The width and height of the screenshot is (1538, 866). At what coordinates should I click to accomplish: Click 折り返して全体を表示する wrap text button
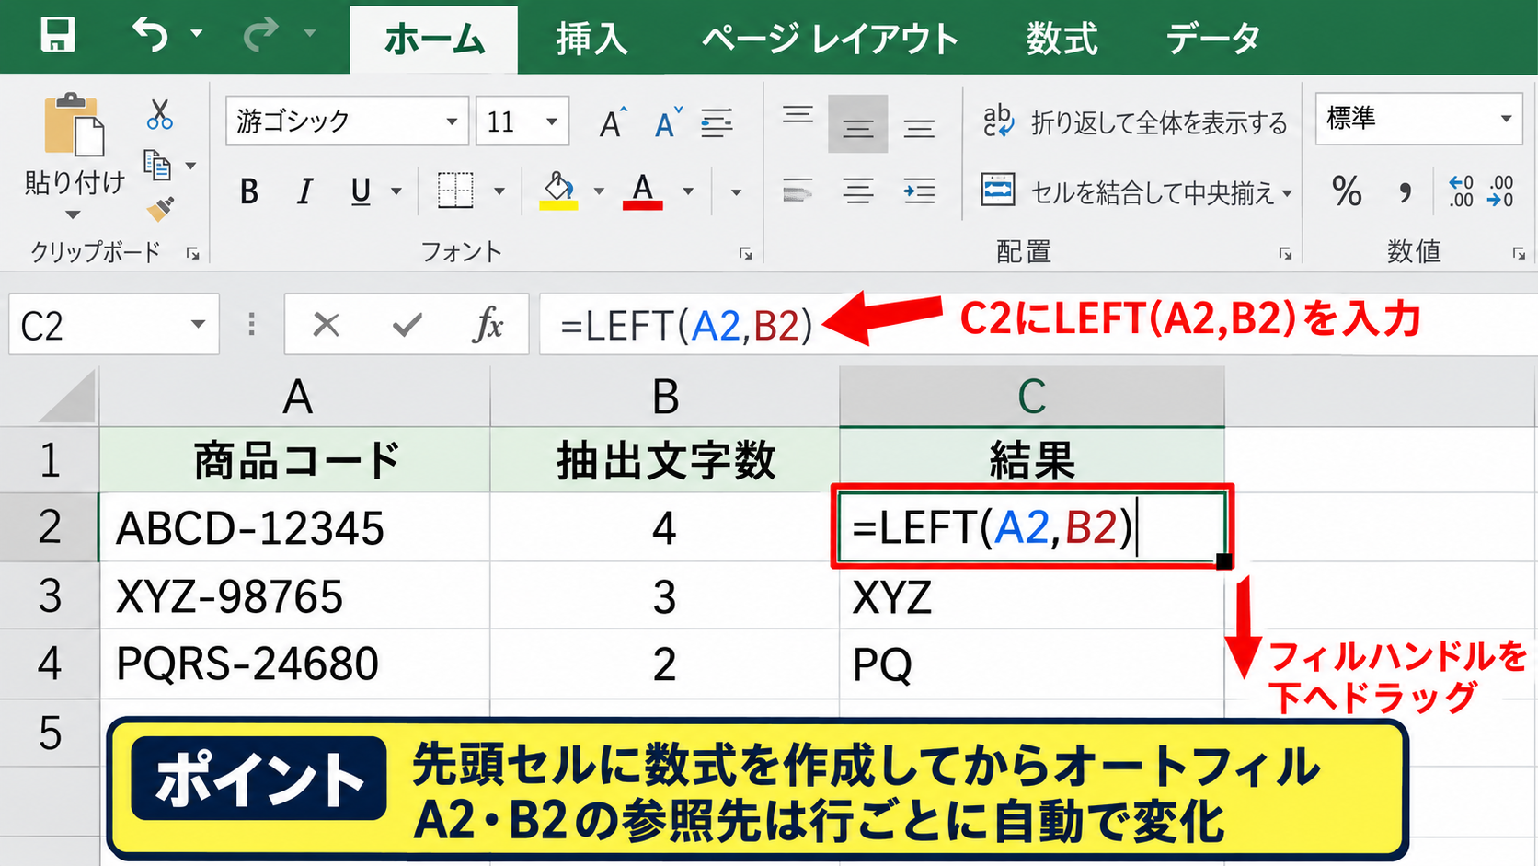point(1136,122)
